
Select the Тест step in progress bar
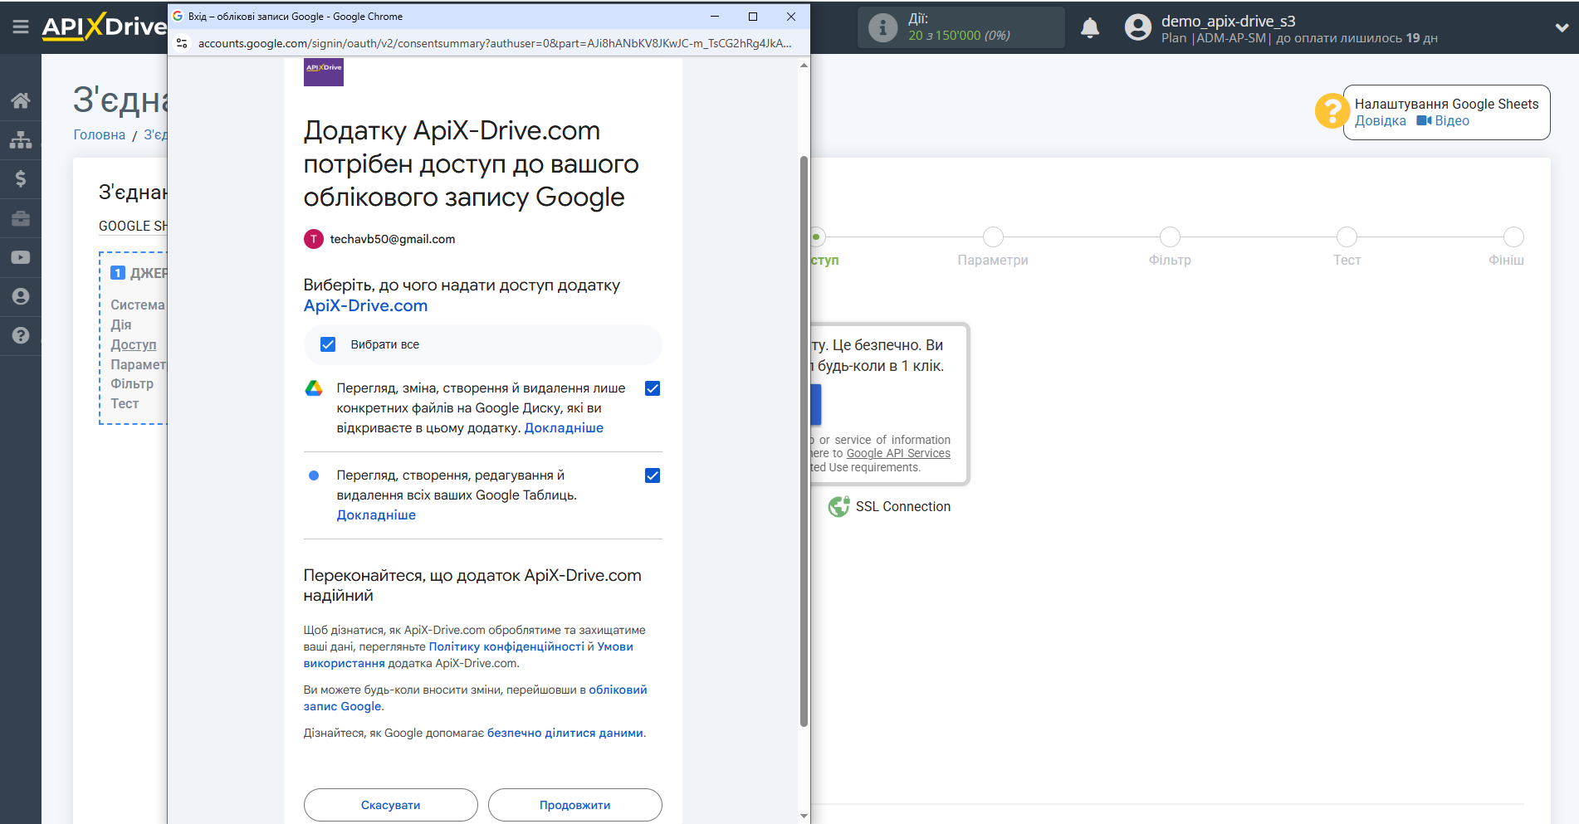pos(1347,237)
